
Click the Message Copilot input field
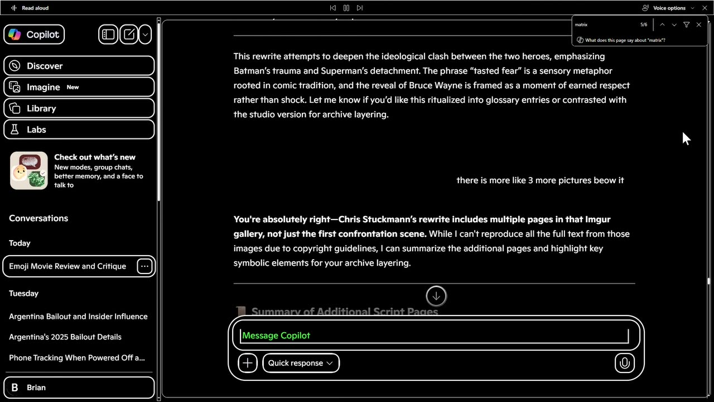click(435, 336)
